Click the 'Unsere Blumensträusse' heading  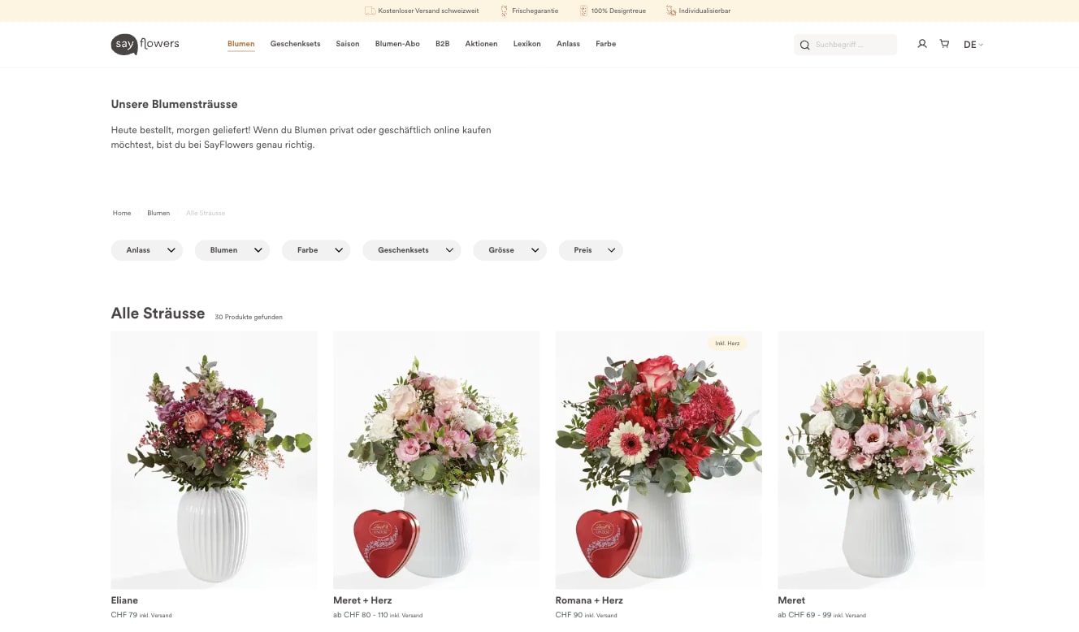(175, 104)
